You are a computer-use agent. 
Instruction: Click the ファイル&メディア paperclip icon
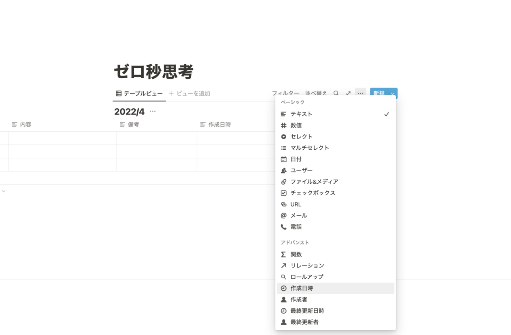pyautogui.click(x=283, y=182)
